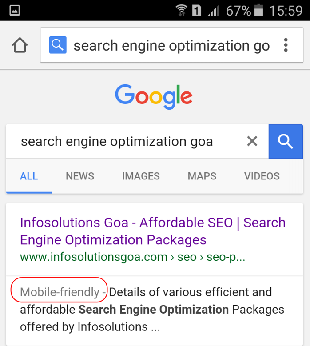Tap the browser home icon
310x346 pixels.
pyautogui.click(x=20, y=45)
